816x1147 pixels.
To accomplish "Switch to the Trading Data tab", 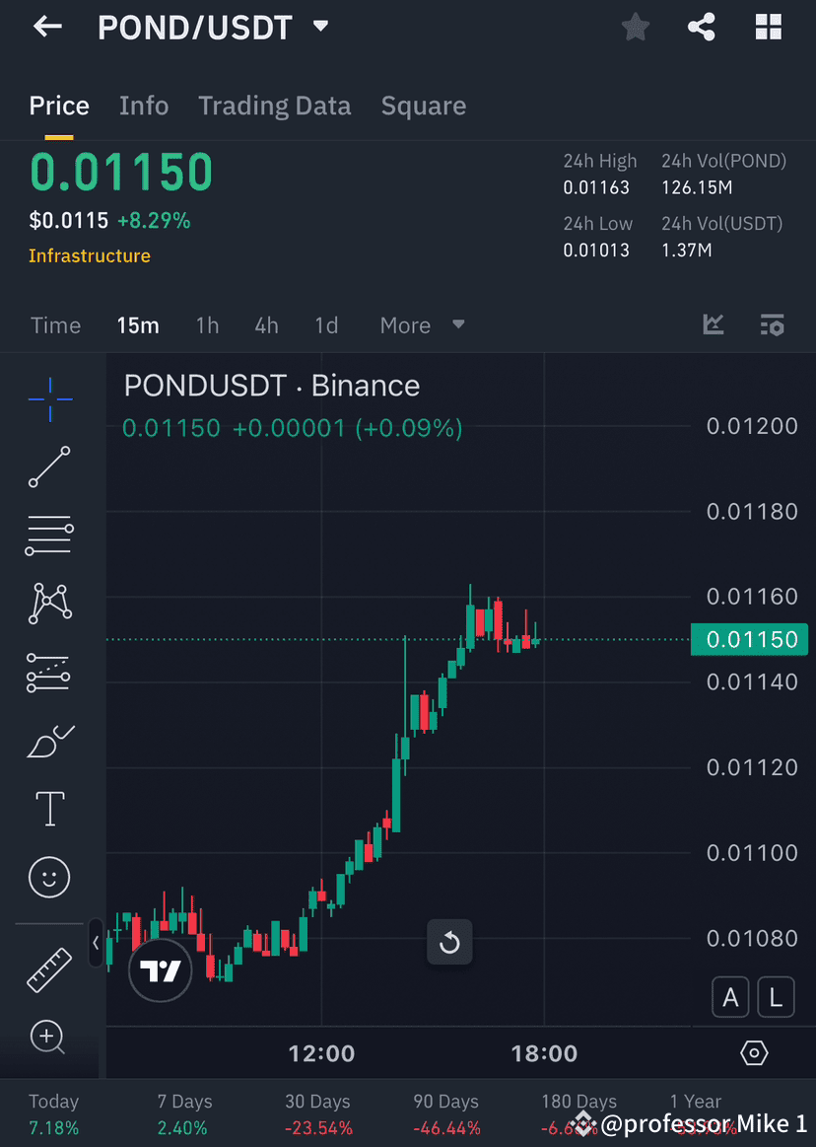I will pyautogui.click(x=274, y=106).
